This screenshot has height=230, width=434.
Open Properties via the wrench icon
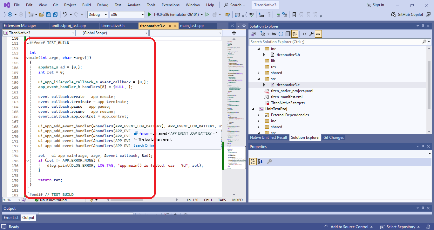(311, 34)
